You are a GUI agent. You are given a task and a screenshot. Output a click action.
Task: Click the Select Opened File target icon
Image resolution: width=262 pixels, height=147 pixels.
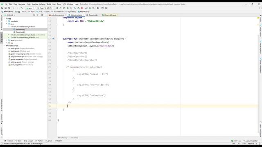pos(34,15)
